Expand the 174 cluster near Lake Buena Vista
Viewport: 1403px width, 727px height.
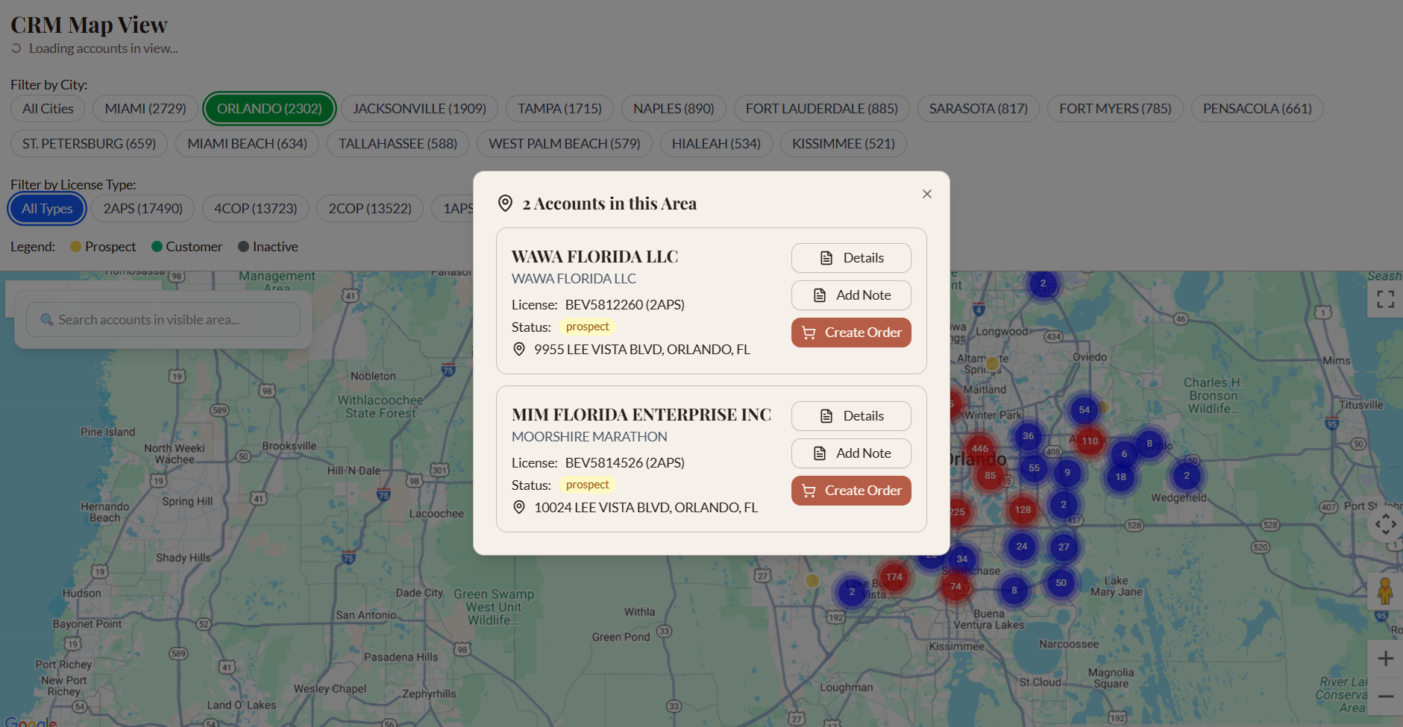[894, 576]
